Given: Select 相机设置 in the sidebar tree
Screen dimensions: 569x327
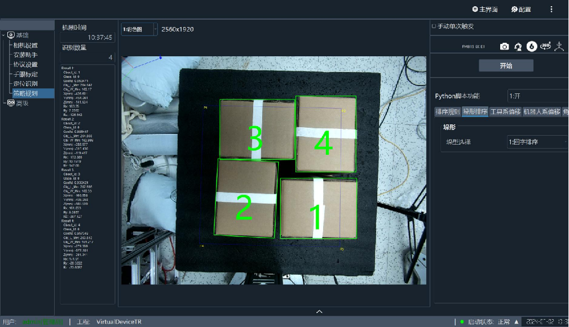Looking at the screenshot, I should click(25, 45).
